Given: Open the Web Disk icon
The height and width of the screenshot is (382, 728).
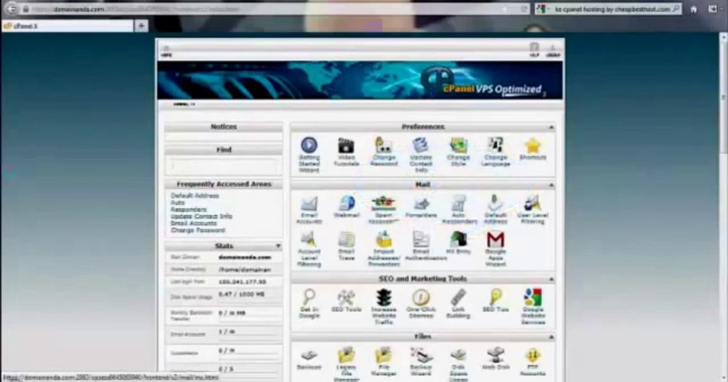Looking at the screenshot, I should [495, 354].
